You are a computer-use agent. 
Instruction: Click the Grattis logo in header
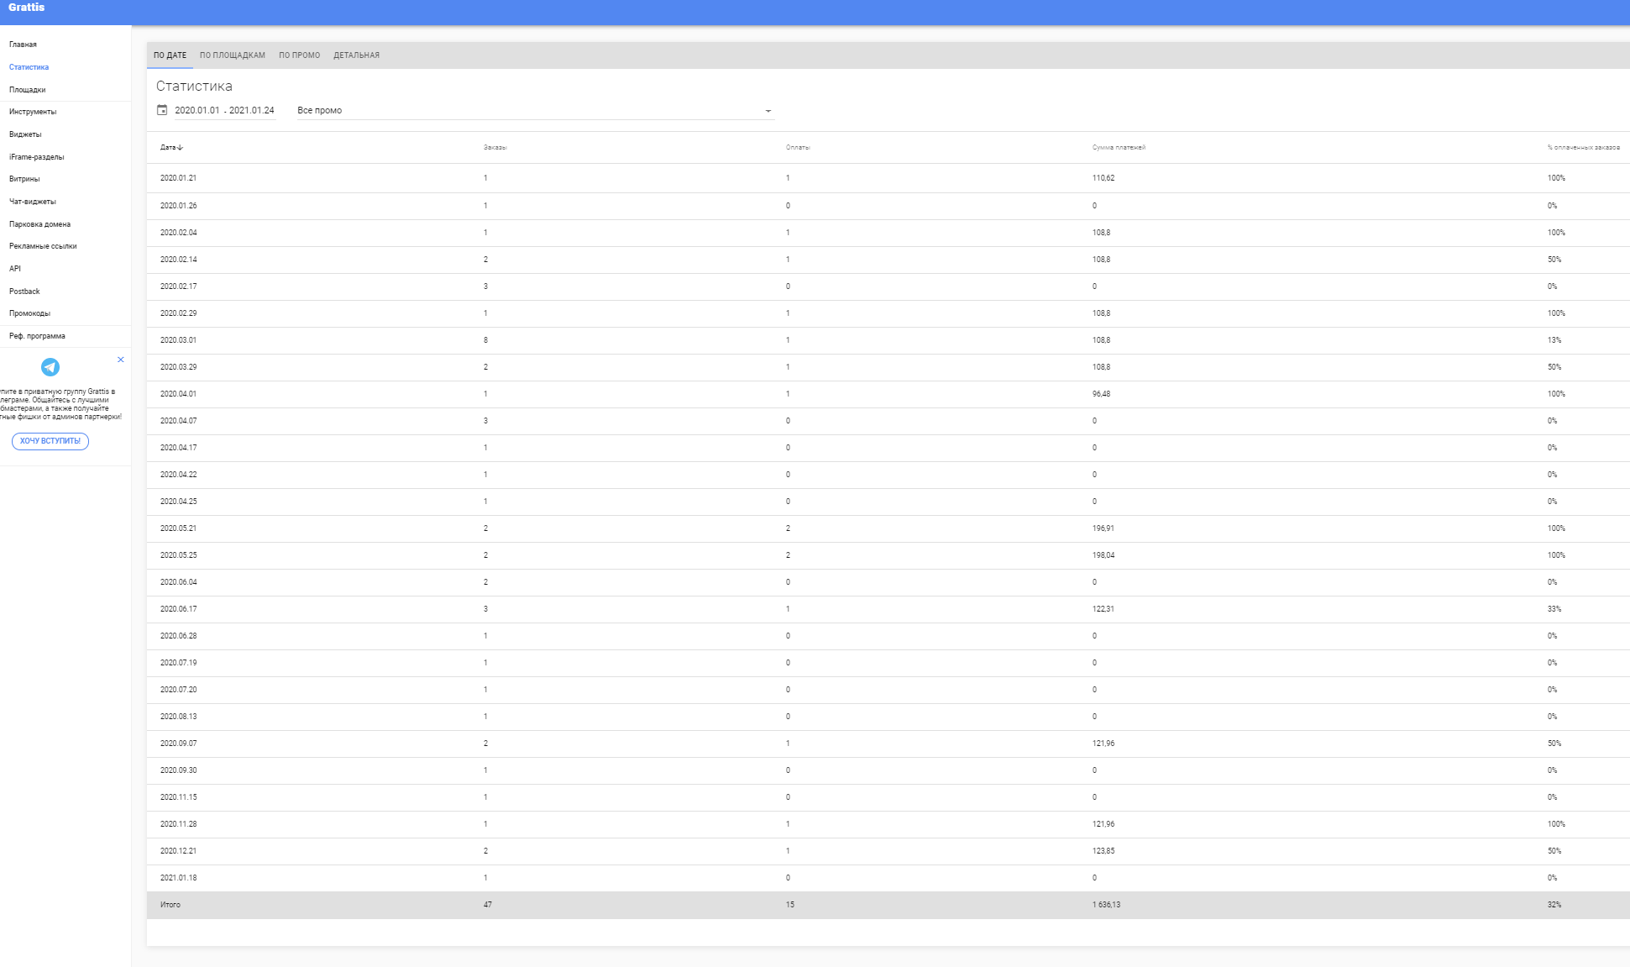click(26, 8)
